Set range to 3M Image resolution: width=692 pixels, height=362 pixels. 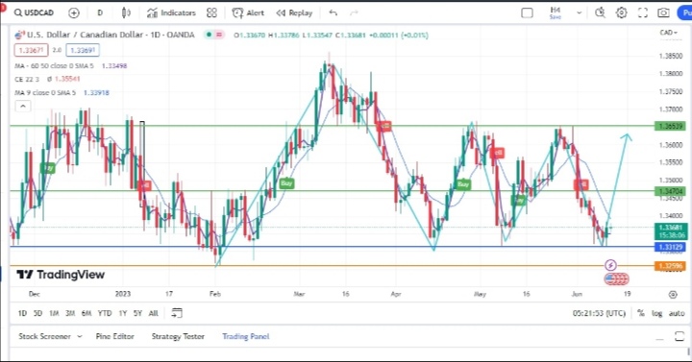pyautogui.click(x=70, y=313)
